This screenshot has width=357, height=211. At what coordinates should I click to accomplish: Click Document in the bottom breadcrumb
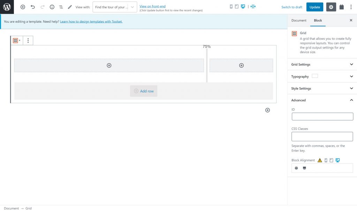tap(12, 208)
